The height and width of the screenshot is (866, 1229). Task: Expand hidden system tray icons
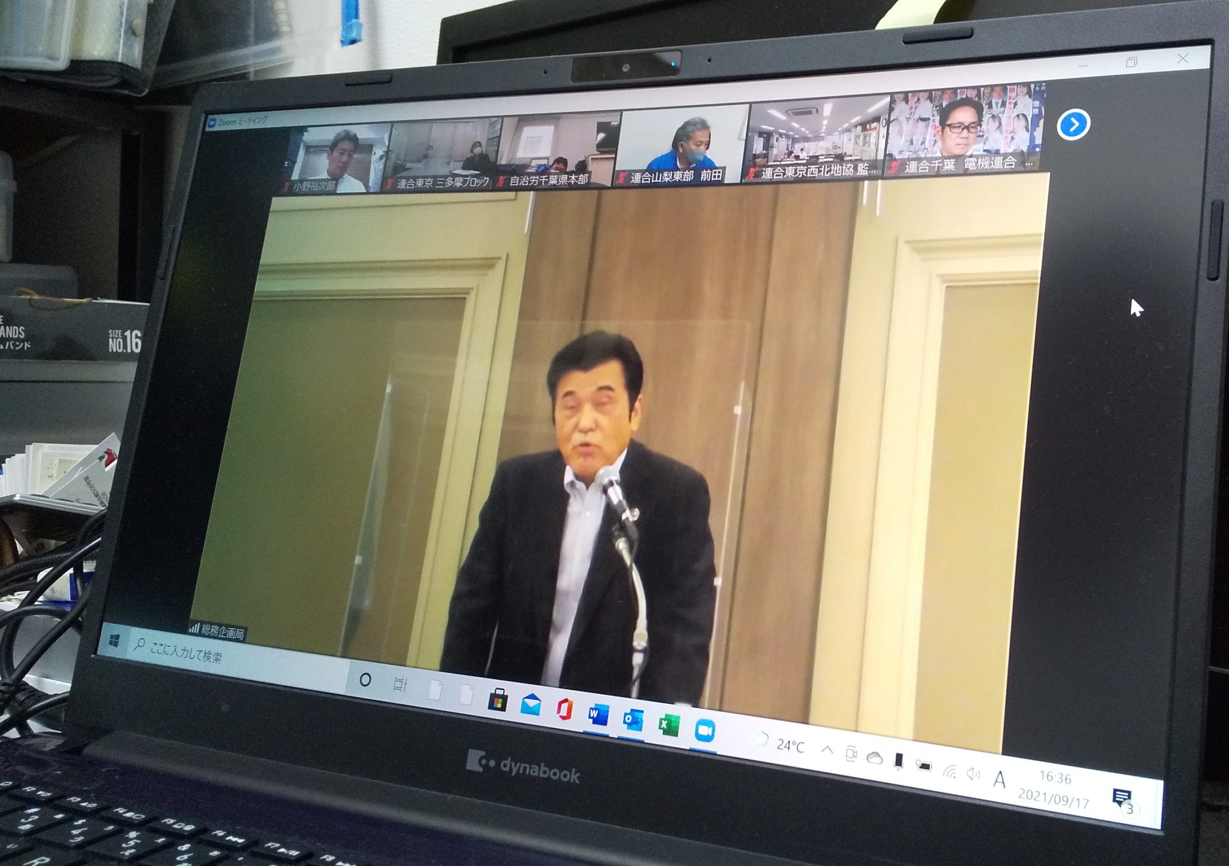tap(827, 750)
